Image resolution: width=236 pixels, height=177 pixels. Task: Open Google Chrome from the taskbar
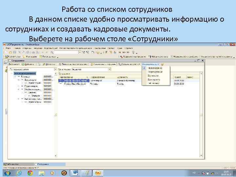(x=30, y=173)
